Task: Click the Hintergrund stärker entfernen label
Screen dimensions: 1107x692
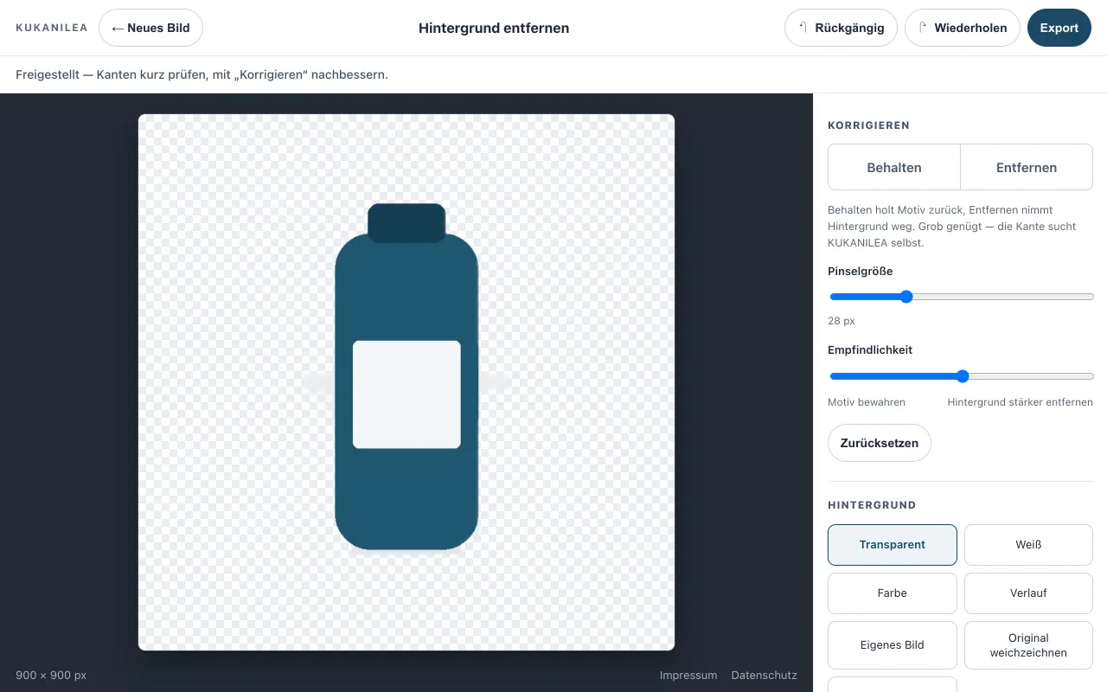Action: pos(1021,402)
